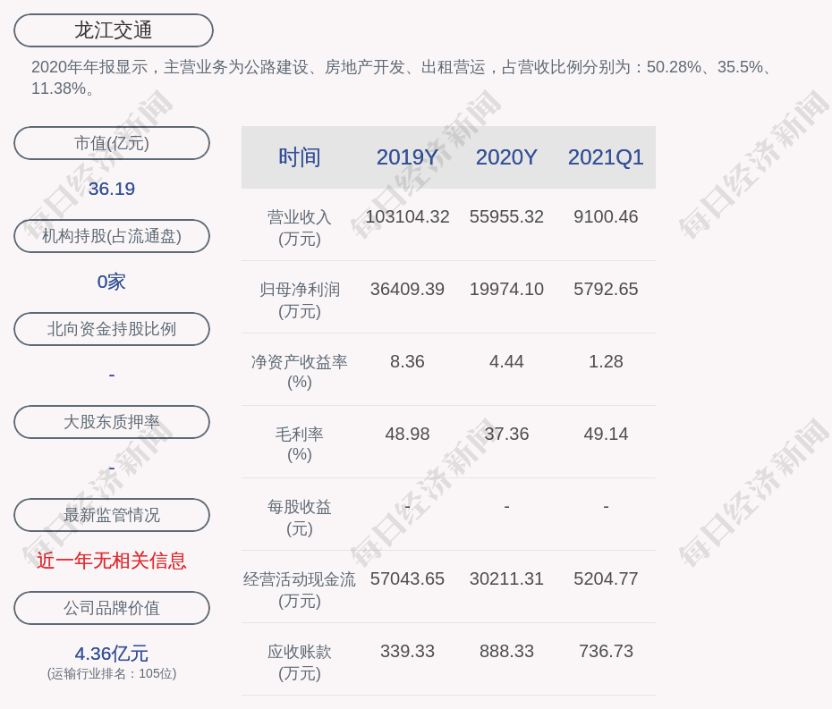
Task: Select gross margin value 49.14
Action: pos(606,434)
